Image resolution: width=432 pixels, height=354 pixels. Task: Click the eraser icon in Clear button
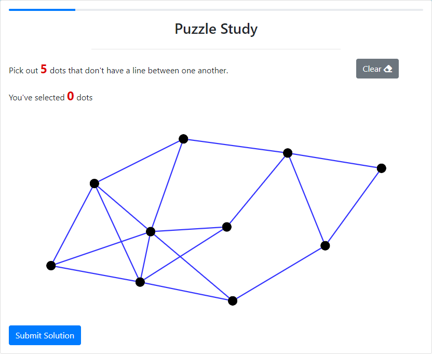click(x=388, y=69)
